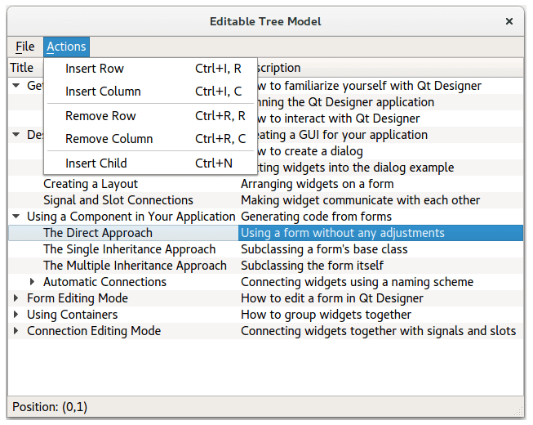Choose Insert Row from Actions menu
This screenshot has height=425, width=533.
point(95,69)
